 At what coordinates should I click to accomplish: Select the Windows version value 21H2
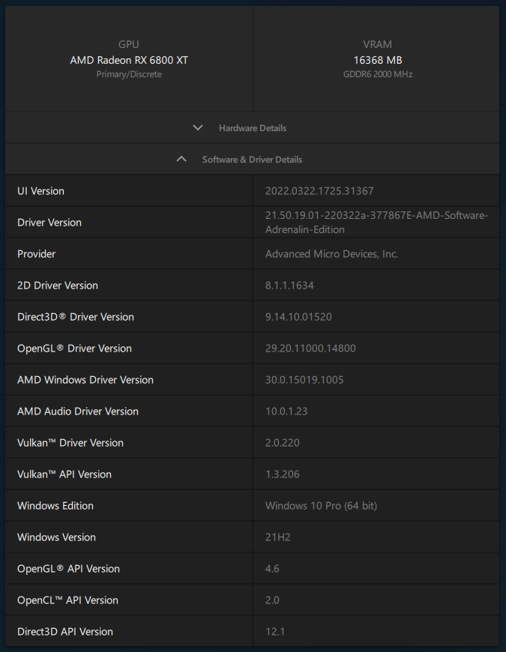278,537
